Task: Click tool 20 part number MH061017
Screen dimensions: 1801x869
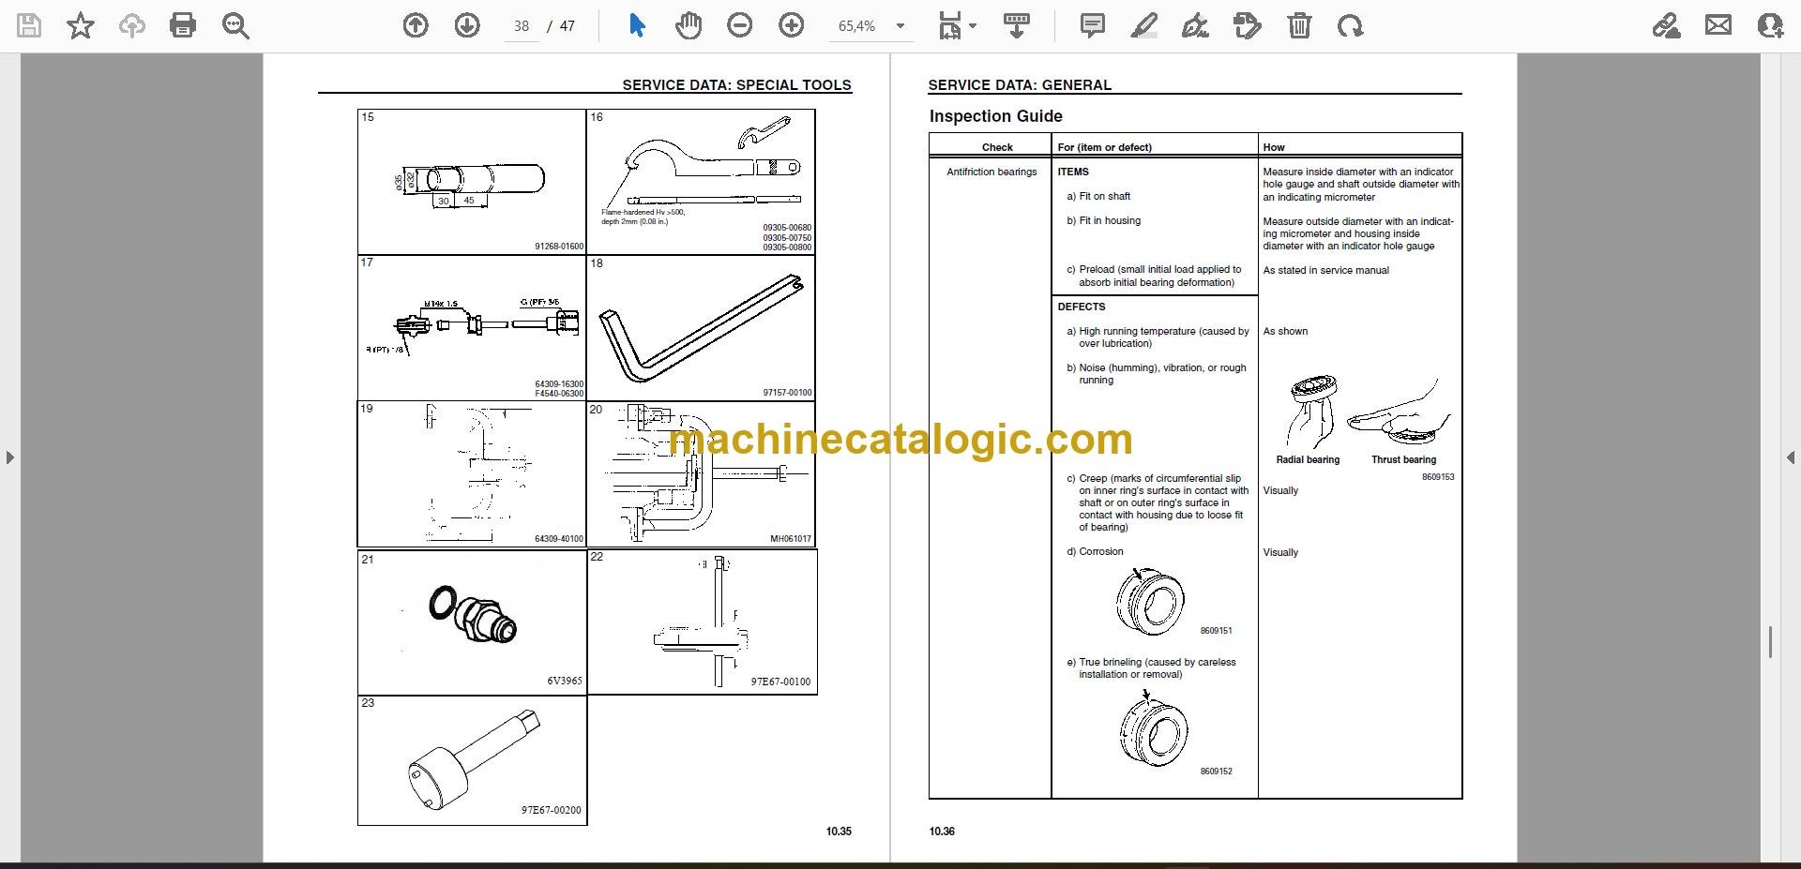Action: pyautogui.click(x=791, y=539)
